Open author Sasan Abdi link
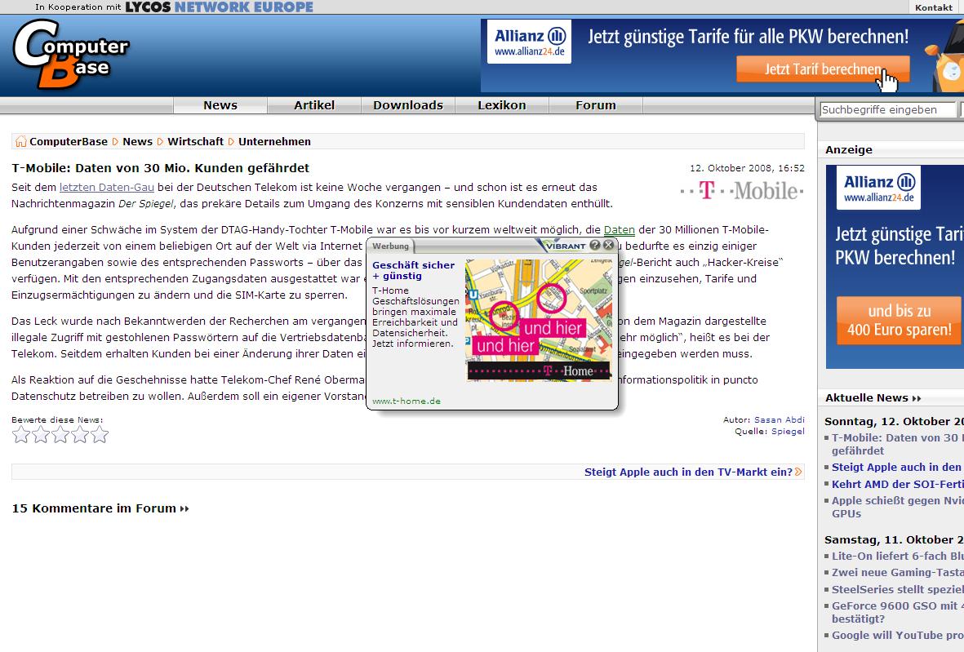Viewport: 964px width, 652px height. (779, 419)
